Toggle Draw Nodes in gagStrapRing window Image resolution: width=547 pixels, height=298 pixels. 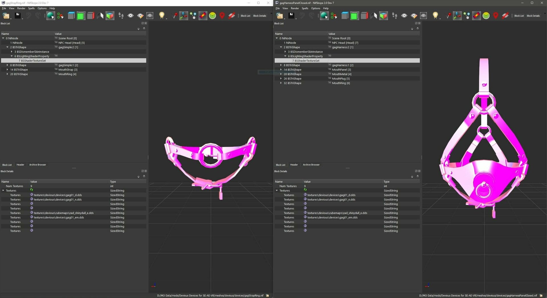(x=193, y=16)
